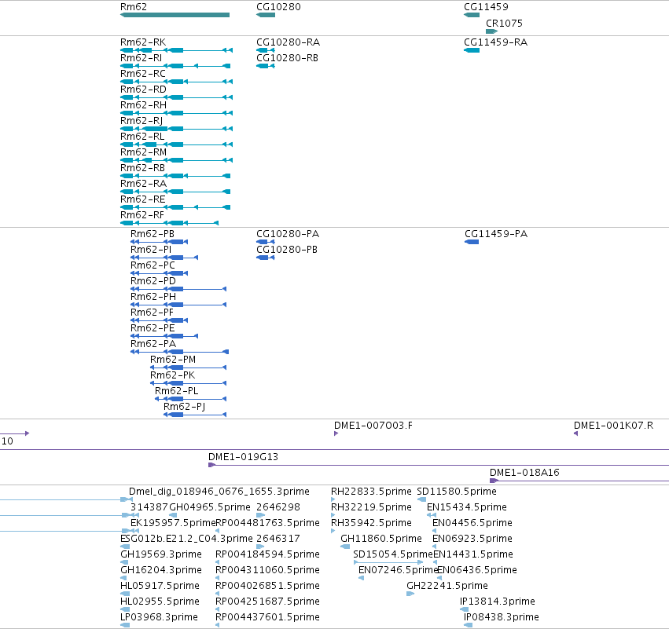This screenshot has width=669, height=629.
Task: Select GH22241.5prime EST label
Action: point(447,586)
